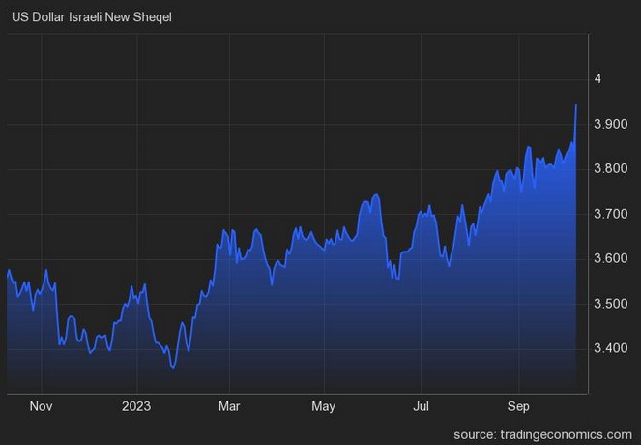This screenshot has height=445, width=641.
Task: Click the 3.700 price axis label
Action: click(x=611, y=214)
